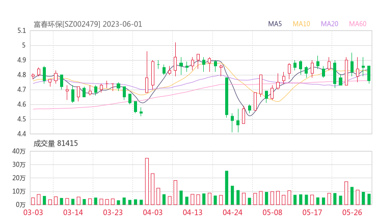Click the 5.1 price axis label
The image size is (377, 224).
(x=21, y=31)
